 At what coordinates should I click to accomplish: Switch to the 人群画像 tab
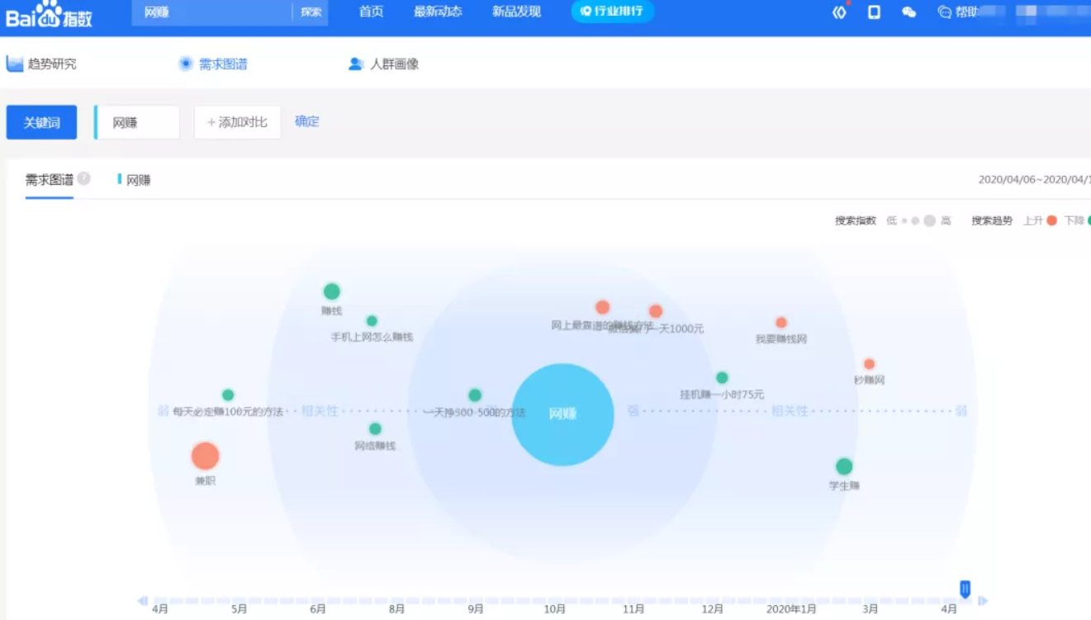[383, 64]
